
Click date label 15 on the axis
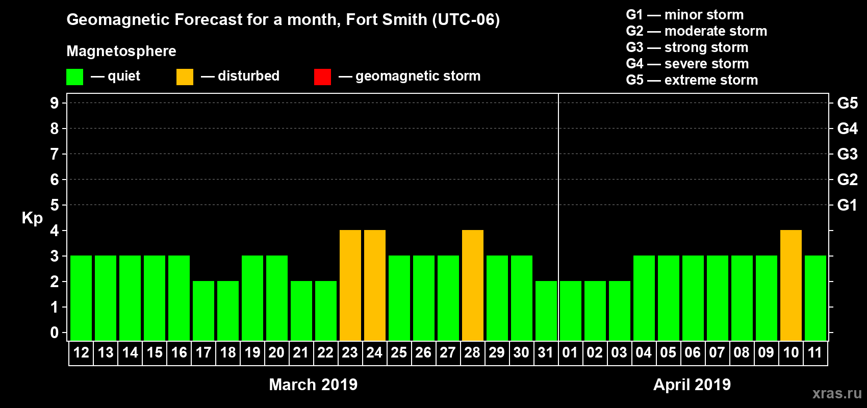[155, 353]
